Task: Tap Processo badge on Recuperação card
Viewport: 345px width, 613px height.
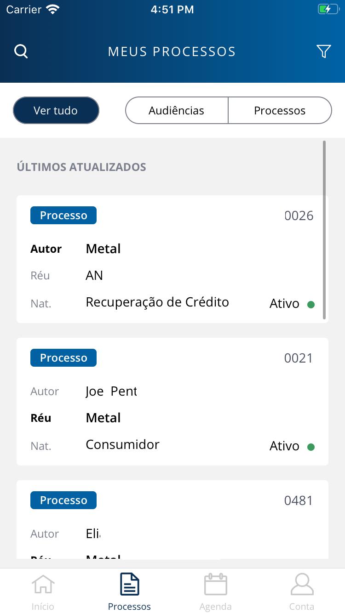Action: click(x=63, y=215)
